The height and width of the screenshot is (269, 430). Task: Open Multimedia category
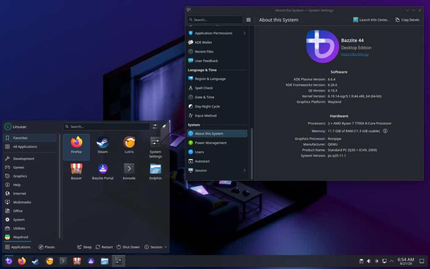click(30, 202)
